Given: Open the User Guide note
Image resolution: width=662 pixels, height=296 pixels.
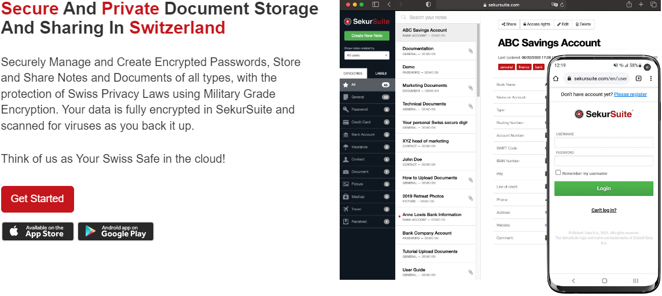Looking at the screenshot, I should pyautogui.click(x=436, y=272).
